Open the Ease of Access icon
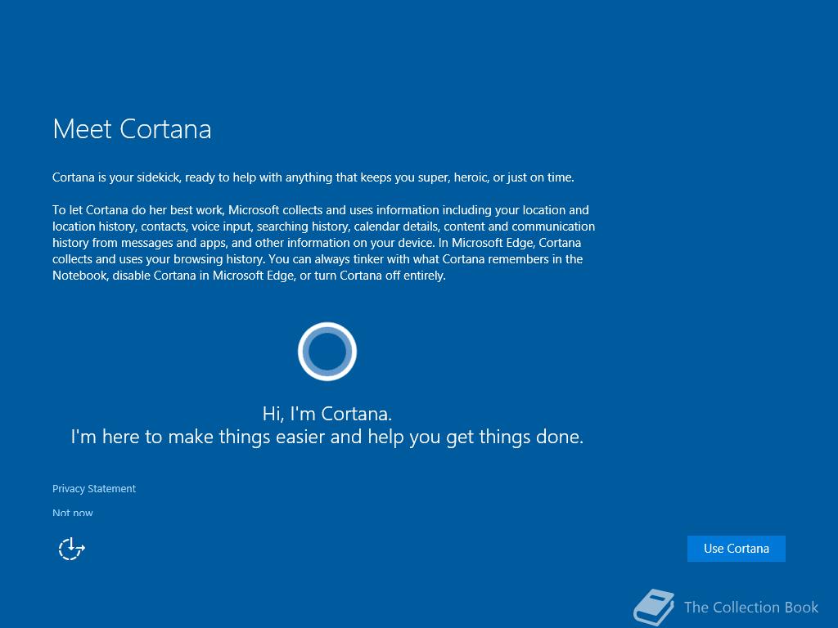The height and width of the screenshot is (628, 838). click(x=72, y=549)
